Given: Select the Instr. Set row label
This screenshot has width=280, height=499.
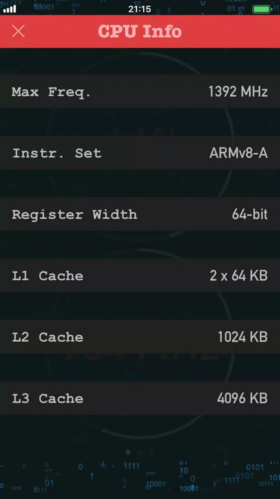Looking at the screenshot, I should coord(57,153).
